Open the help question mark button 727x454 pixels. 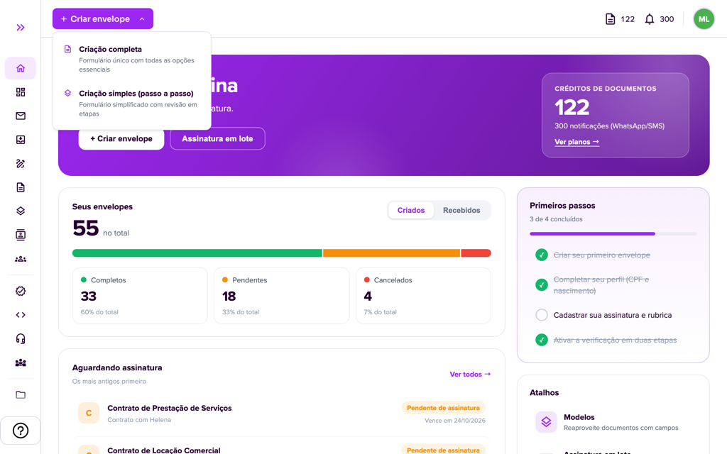point(21,431)
